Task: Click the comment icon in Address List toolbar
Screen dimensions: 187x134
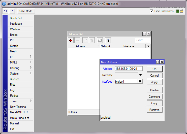Action: pos(100,40)
